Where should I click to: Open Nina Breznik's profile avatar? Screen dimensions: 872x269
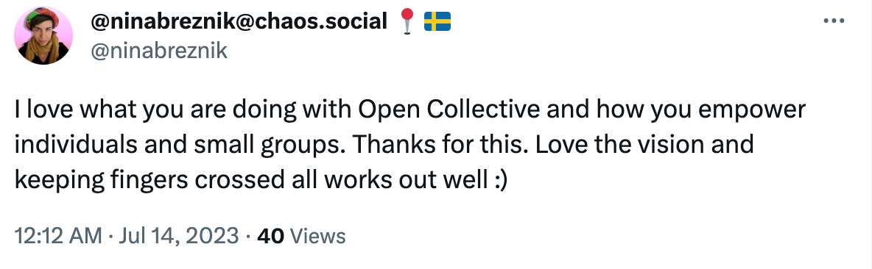point(43,35)
